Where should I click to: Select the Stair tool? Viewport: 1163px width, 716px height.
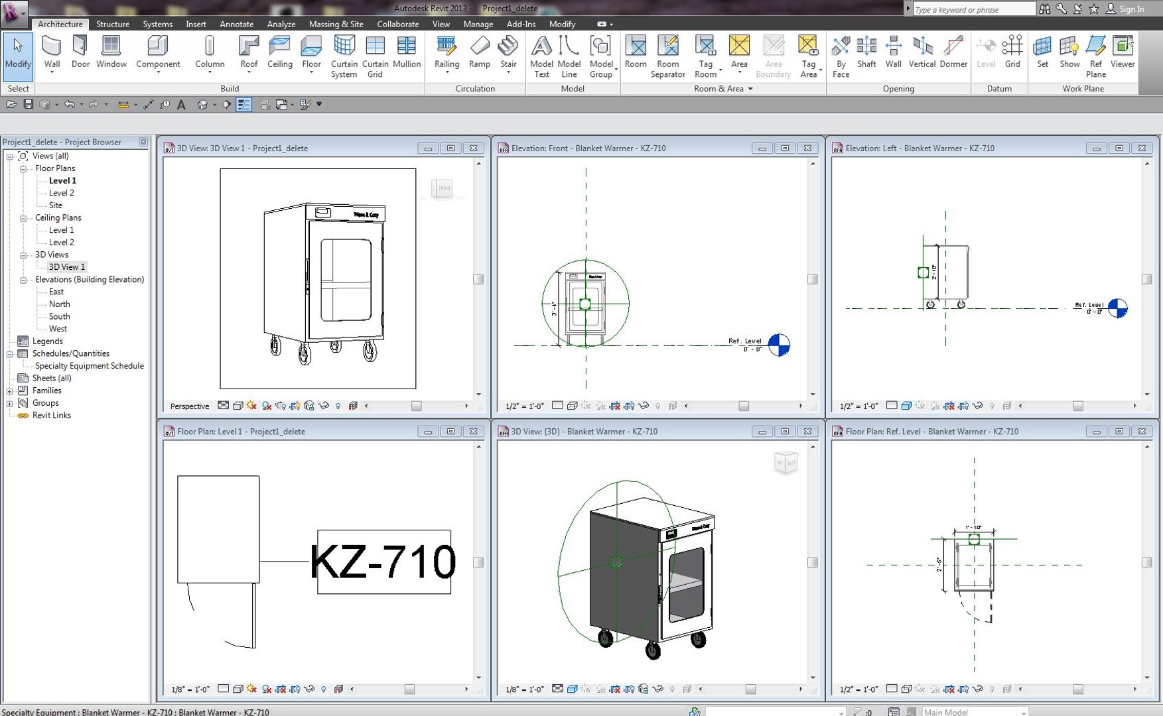508,53
